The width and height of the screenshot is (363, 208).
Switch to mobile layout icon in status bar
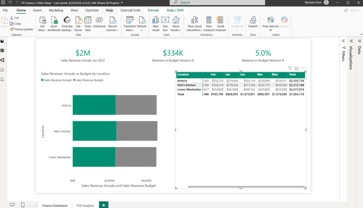(23, 205)
